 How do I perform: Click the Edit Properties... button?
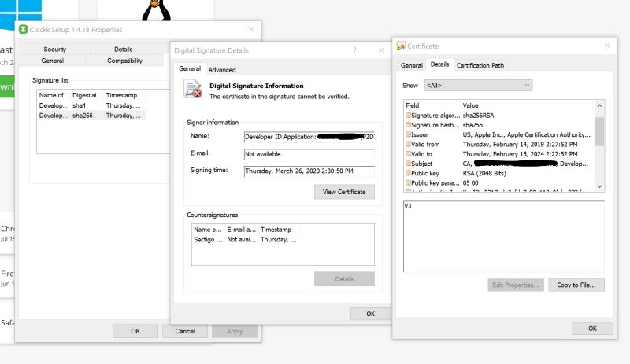click(516, 285)
